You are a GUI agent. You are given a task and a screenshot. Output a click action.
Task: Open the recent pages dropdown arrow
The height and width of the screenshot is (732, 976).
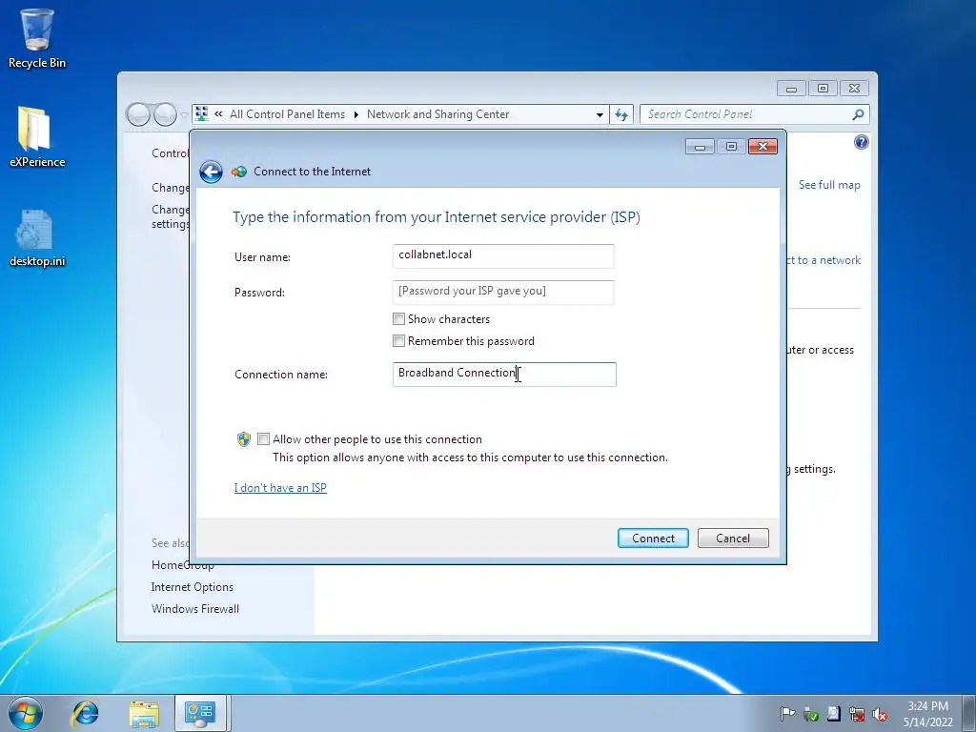pyautogui.click(x=184, y=115)
